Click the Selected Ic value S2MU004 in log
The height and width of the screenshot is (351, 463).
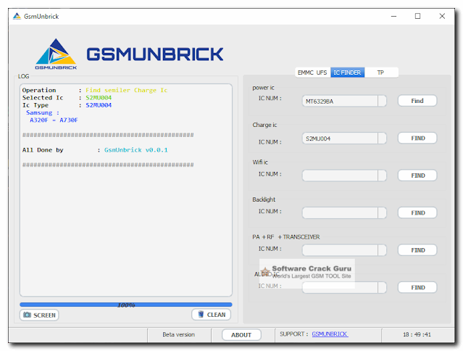coord(99,97)
